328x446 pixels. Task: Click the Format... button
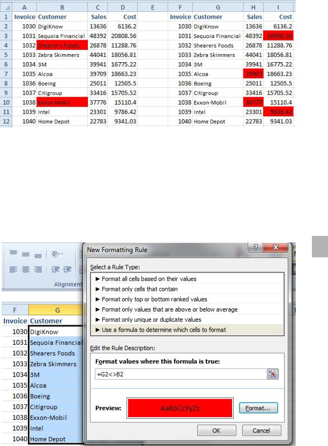pos(258,408)
